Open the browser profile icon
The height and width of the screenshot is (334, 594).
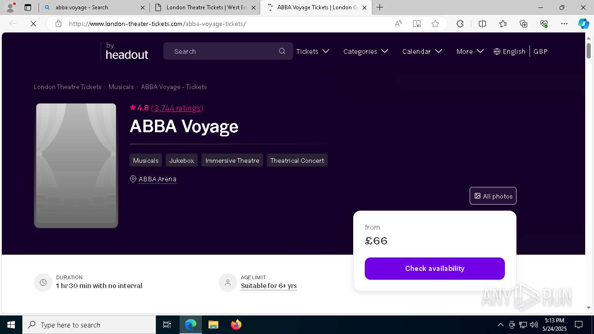(10, 7)
